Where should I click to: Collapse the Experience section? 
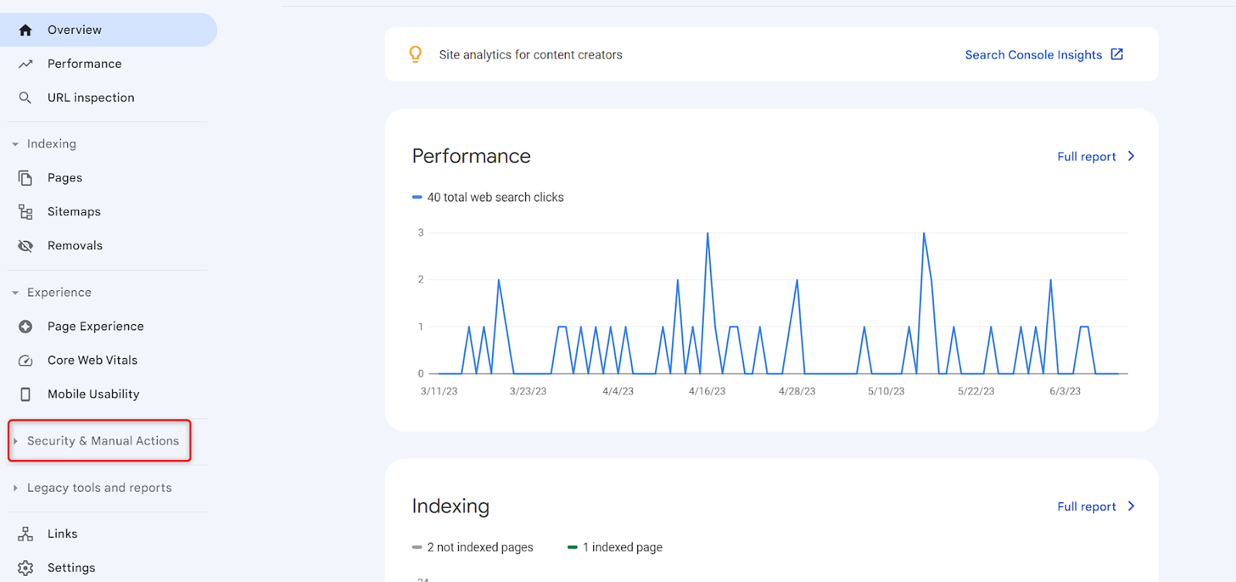click(15, 293)
